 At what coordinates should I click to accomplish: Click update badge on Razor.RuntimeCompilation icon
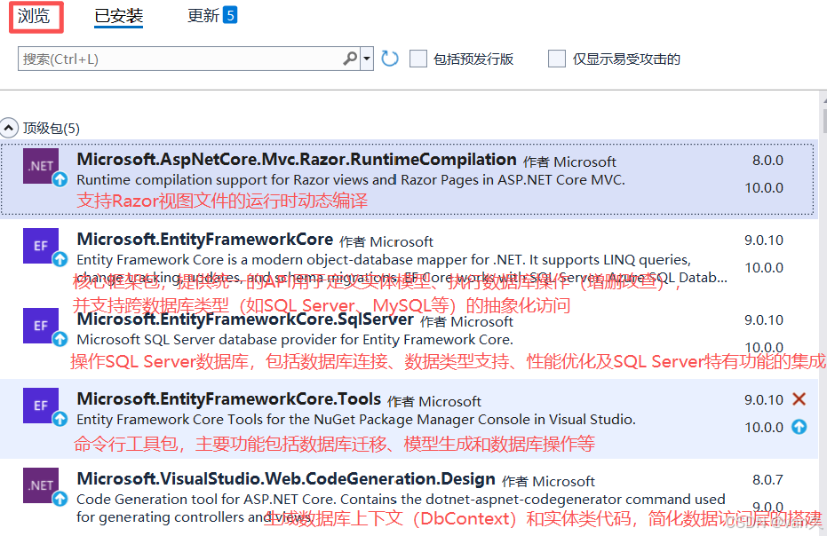tap(60, 180)
